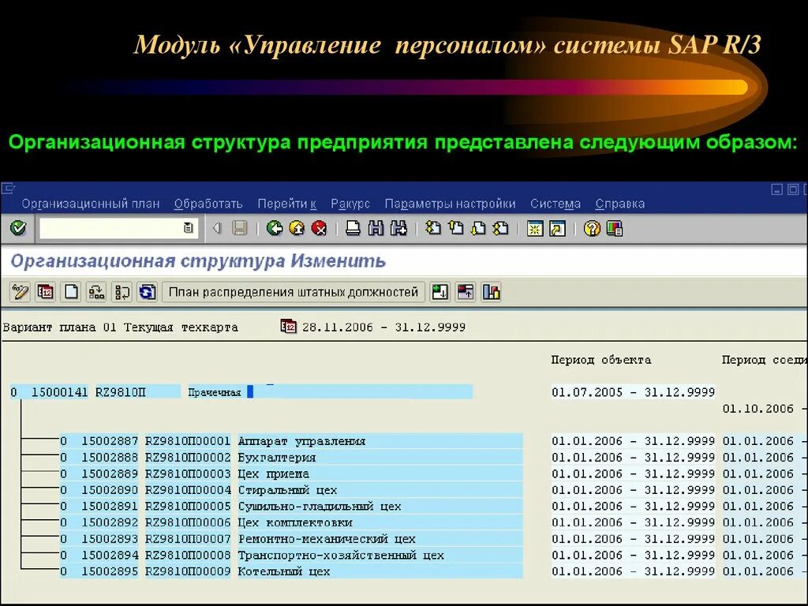Select the Аппарат управления row

(380, 441)
